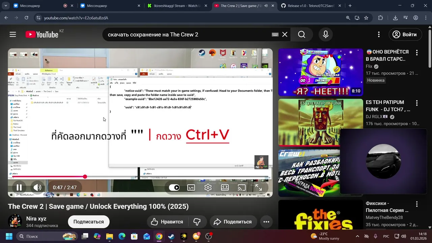Open the РУС language switcher in the tray
432x243 pixels.
pos(386,236)
